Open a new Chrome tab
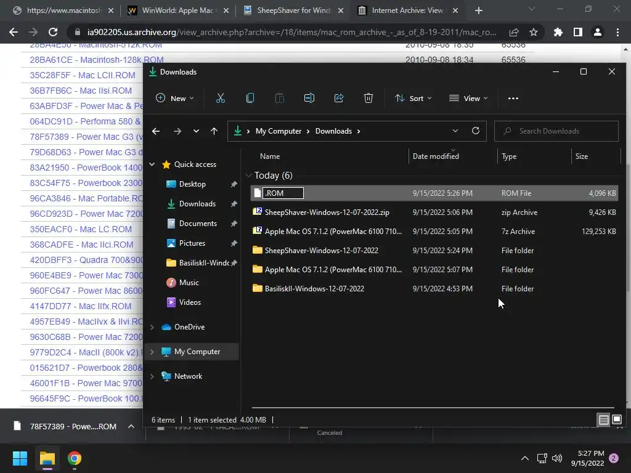Image resolution: width=631 pixels, height=473 pixels. pyautogui.click(x=478, y=10)
